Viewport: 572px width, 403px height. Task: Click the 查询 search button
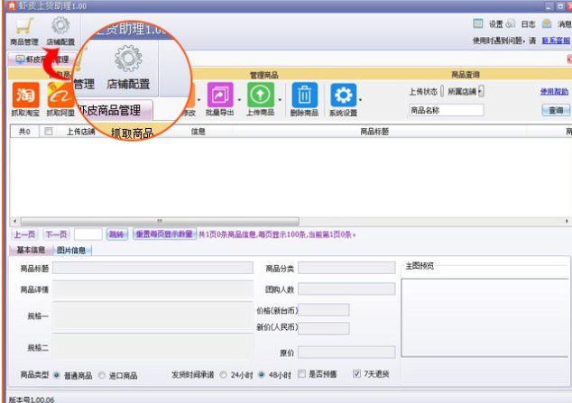556,110
